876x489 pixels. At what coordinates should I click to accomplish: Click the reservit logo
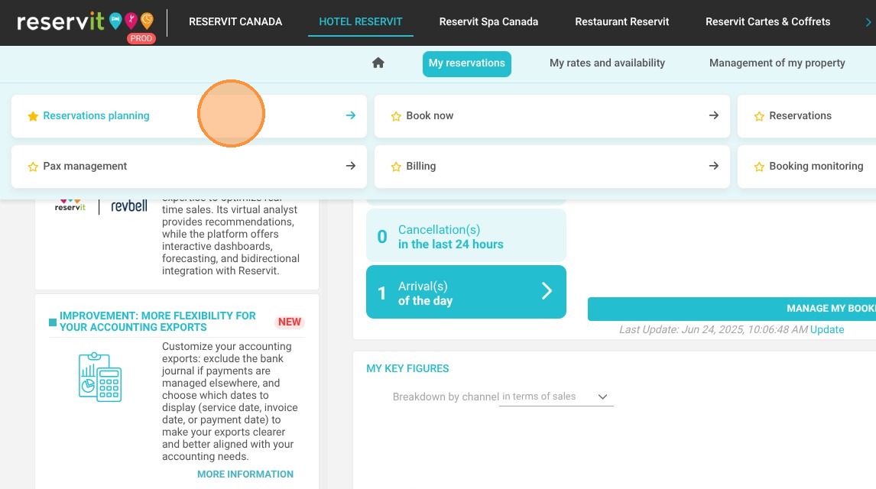[x=85, y=22]
